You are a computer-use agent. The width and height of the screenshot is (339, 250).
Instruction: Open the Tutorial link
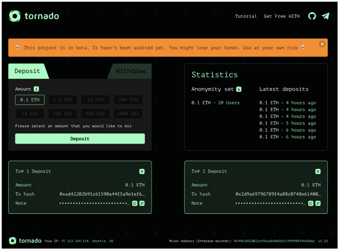coord(246,16)
